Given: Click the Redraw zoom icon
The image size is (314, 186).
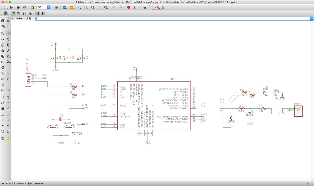Looking at the screenshot, I should 99,7.
